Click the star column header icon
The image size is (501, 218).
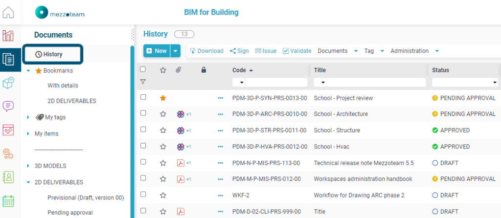coord(163,70)
